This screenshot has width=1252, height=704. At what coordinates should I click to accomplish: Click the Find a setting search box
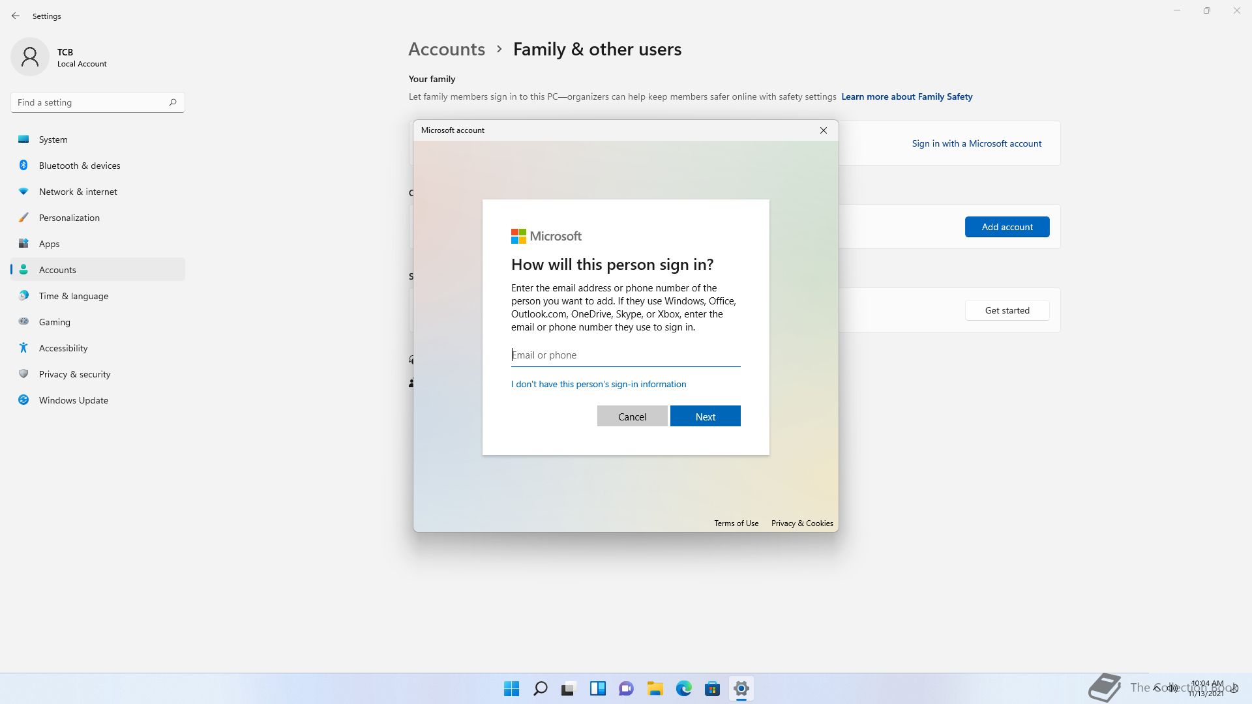click(98, 102)
